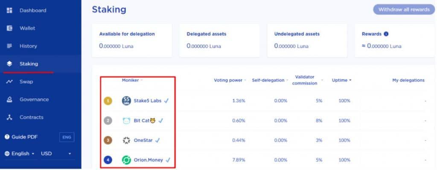Sort by Voting power column
Image resolution: width=437 pixels, height=170 pixels.
230,80
